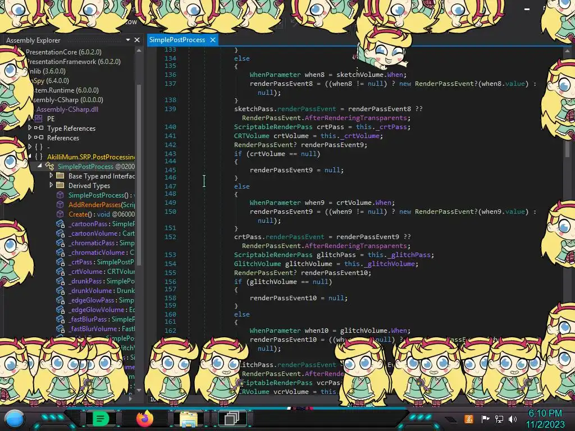The width and height of the screenshot is (575, 431).
Task: Click the SimplePostProcess() constructor method icon
Action: tap(60, 195)
